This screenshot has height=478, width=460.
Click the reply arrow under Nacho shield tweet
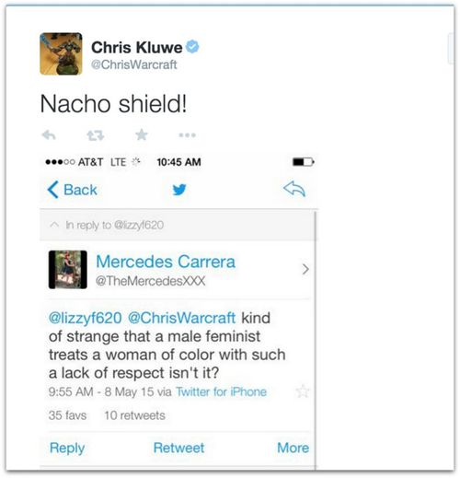[x=49, y=134]
